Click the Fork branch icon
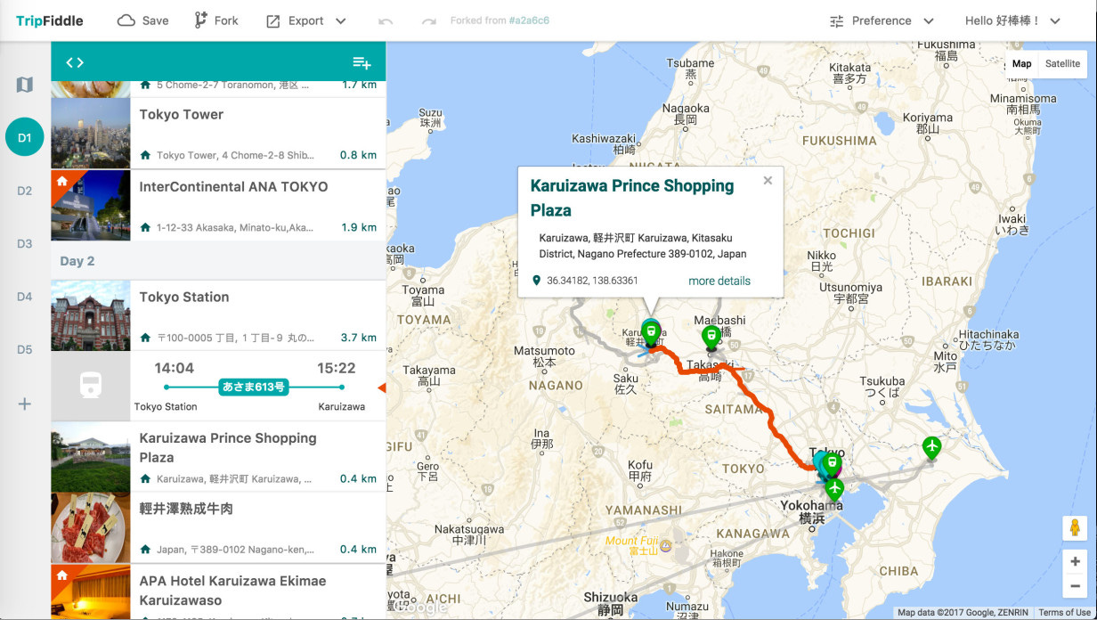This screenshot has width=1097, height=620. click(201, 20)
